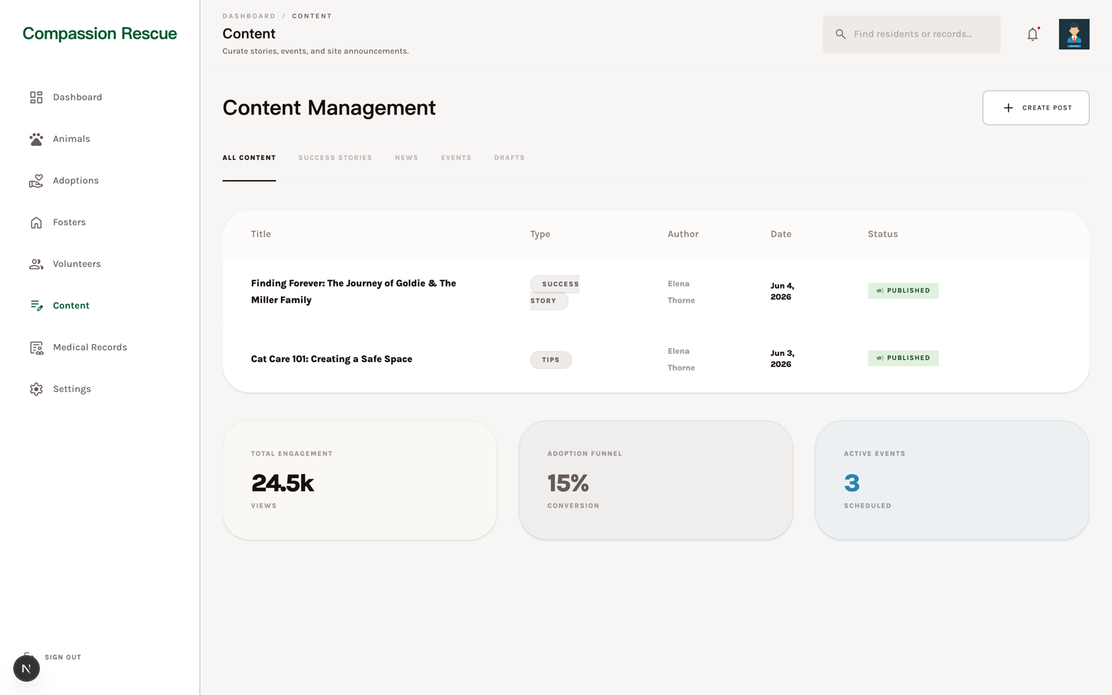This screenshot has height=695, width=1112.
Task: Switch to All Content tab
Action: (249, 158)
